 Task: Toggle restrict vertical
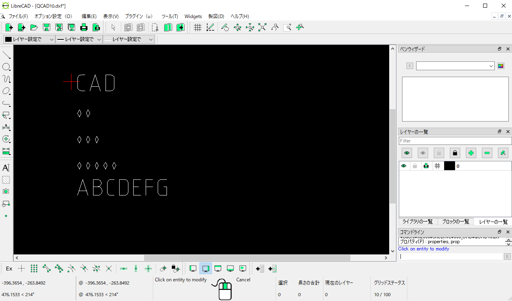136,268
